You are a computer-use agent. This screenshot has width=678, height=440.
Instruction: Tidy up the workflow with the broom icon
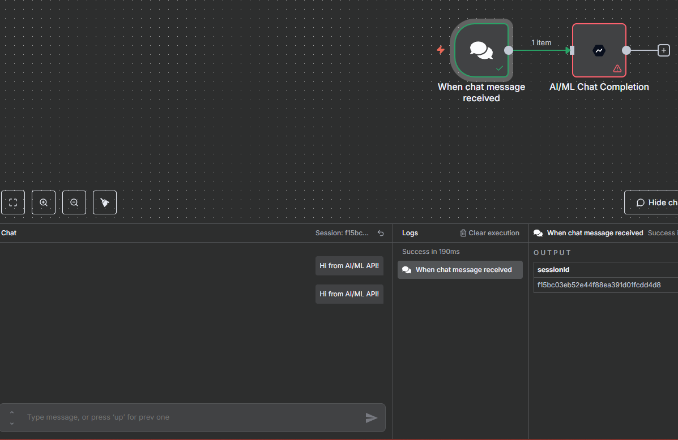tap(105, 202)
